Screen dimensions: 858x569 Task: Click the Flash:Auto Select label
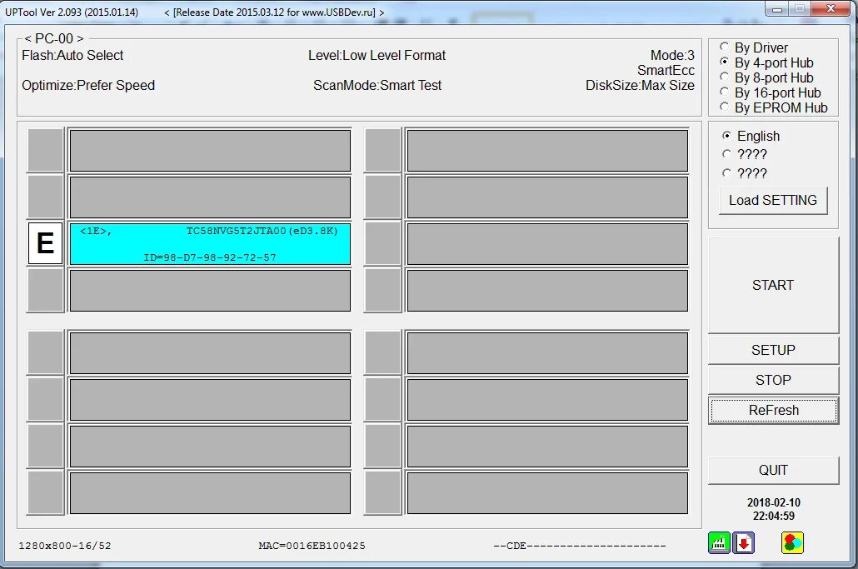72,55
